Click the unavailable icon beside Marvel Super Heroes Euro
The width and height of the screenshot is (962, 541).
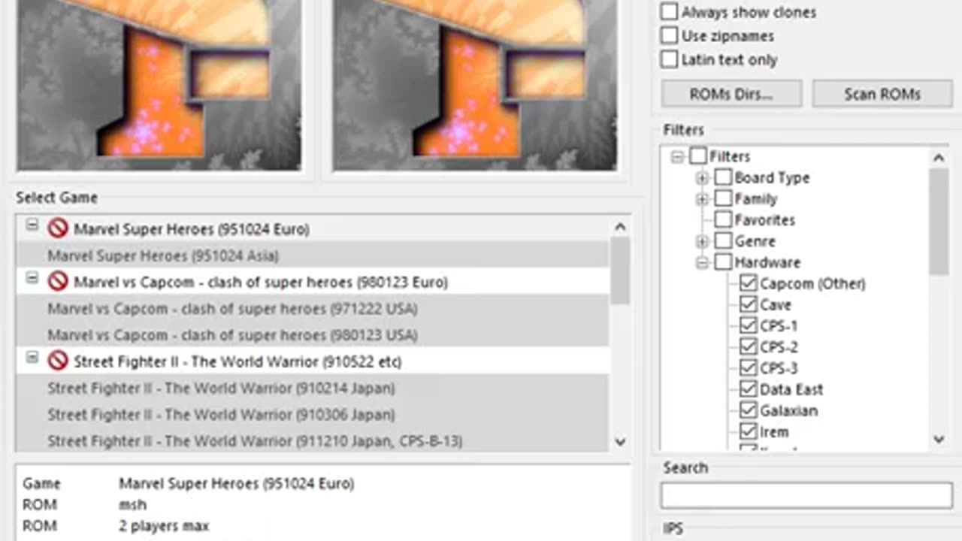58,228
